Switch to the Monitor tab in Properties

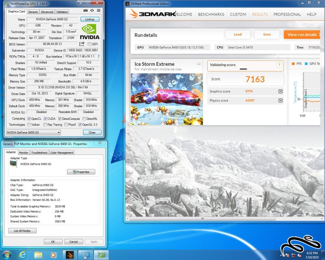(x=24, y=152)
